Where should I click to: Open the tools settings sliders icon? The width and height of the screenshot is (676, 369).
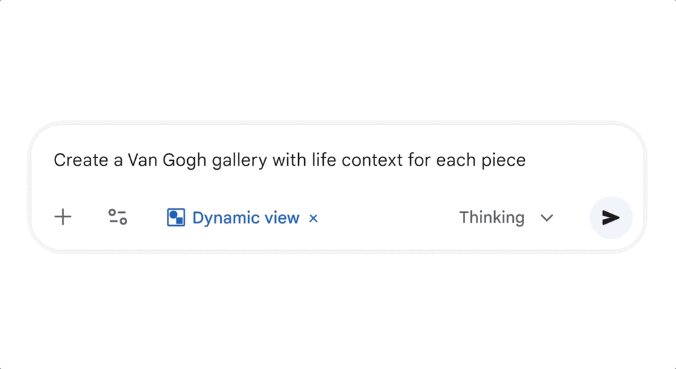coord(118,217)
